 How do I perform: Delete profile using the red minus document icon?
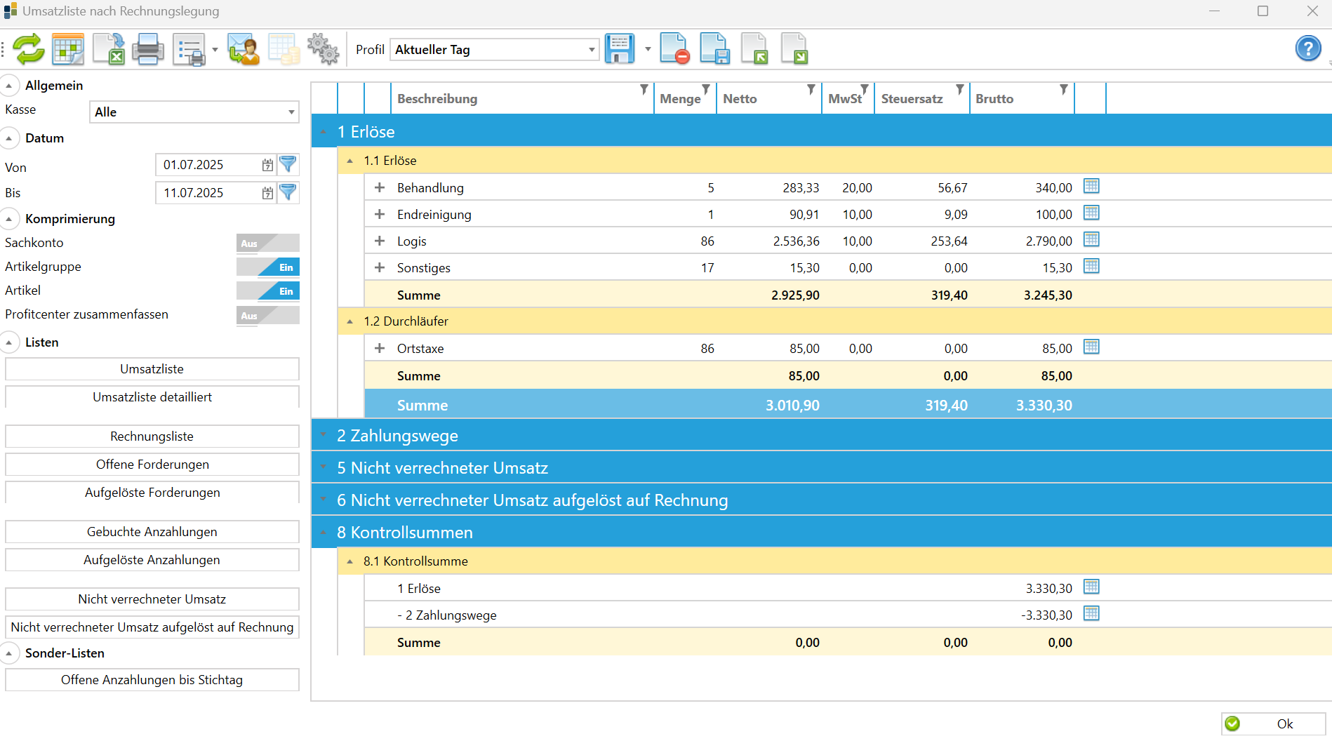674,49
